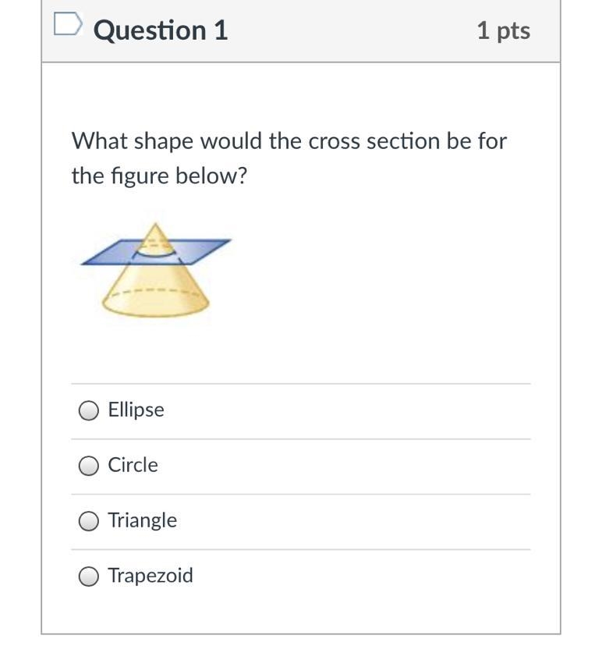Image resolution: width=602 pixels, height=646 pixels.
Task: Mark the Trapezoid radio button
Action: 89,576
